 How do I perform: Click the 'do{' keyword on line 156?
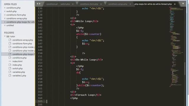point(78,72)
